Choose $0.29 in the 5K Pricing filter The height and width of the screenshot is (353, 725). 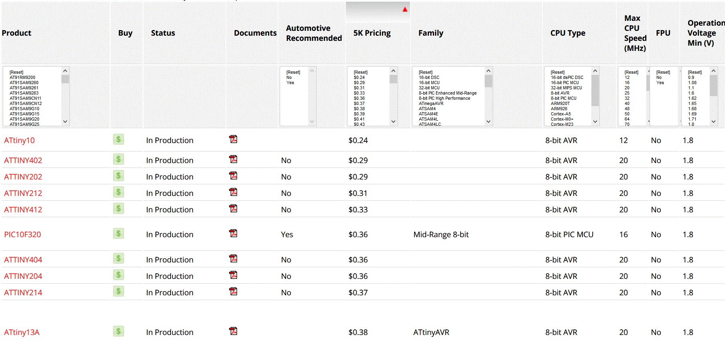tap(359, 83)
